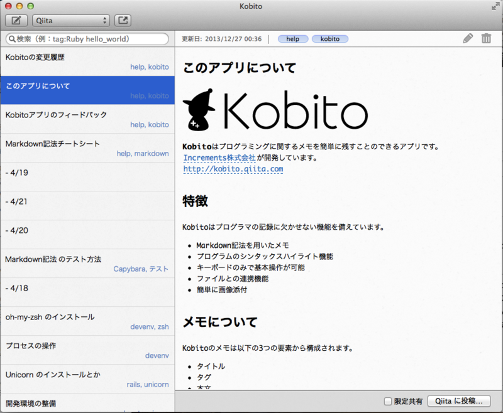The width and height of the screenshot is (503, 413).
Task: Click the Markdown記法を用いたメモ bullet item
Action: pyautogui.click(x=243, y=245)
